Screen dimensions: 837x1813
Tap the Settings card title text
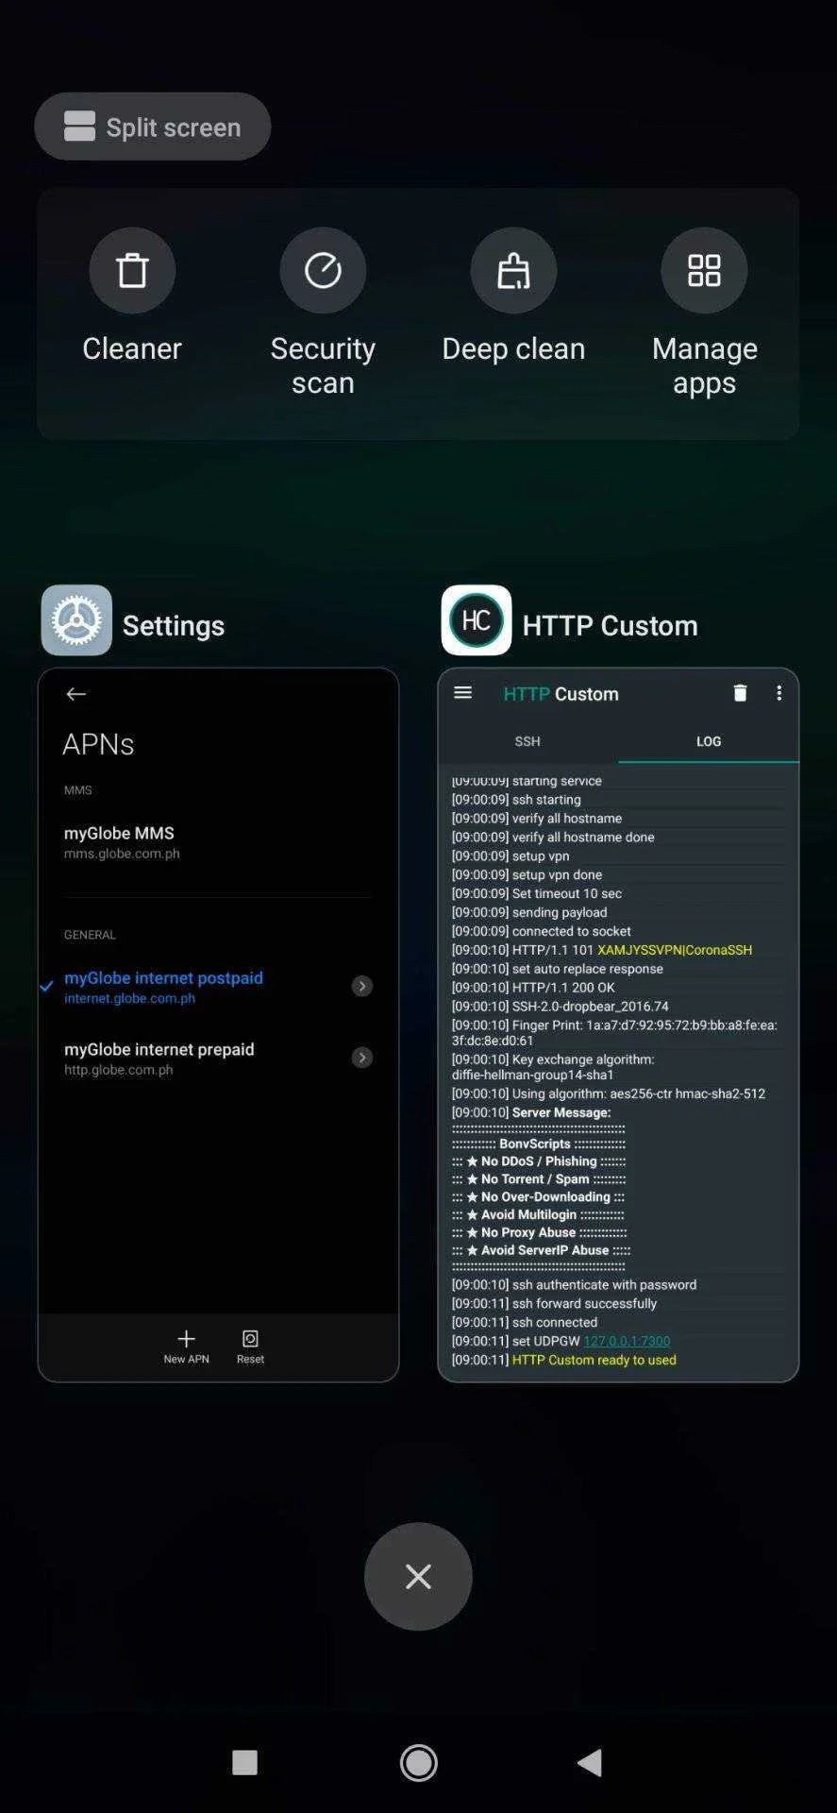pos(174,625)
